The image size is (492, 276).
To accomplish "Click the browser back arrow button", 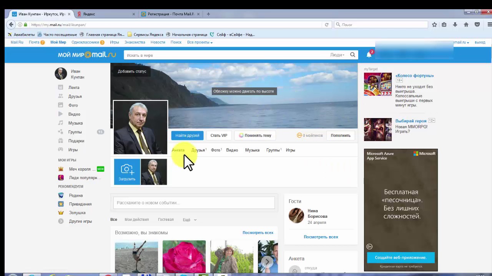I will pyautogui.click(x=11, y=25).
